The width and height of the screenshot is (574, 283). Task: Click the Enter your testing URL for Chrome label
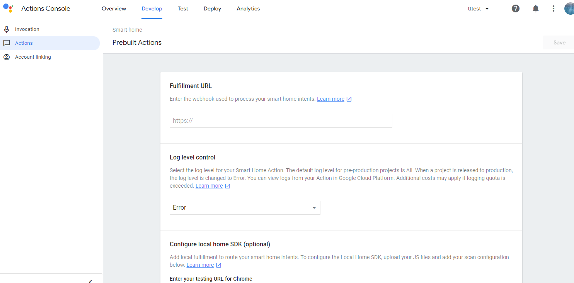click(x=211, y=279)
